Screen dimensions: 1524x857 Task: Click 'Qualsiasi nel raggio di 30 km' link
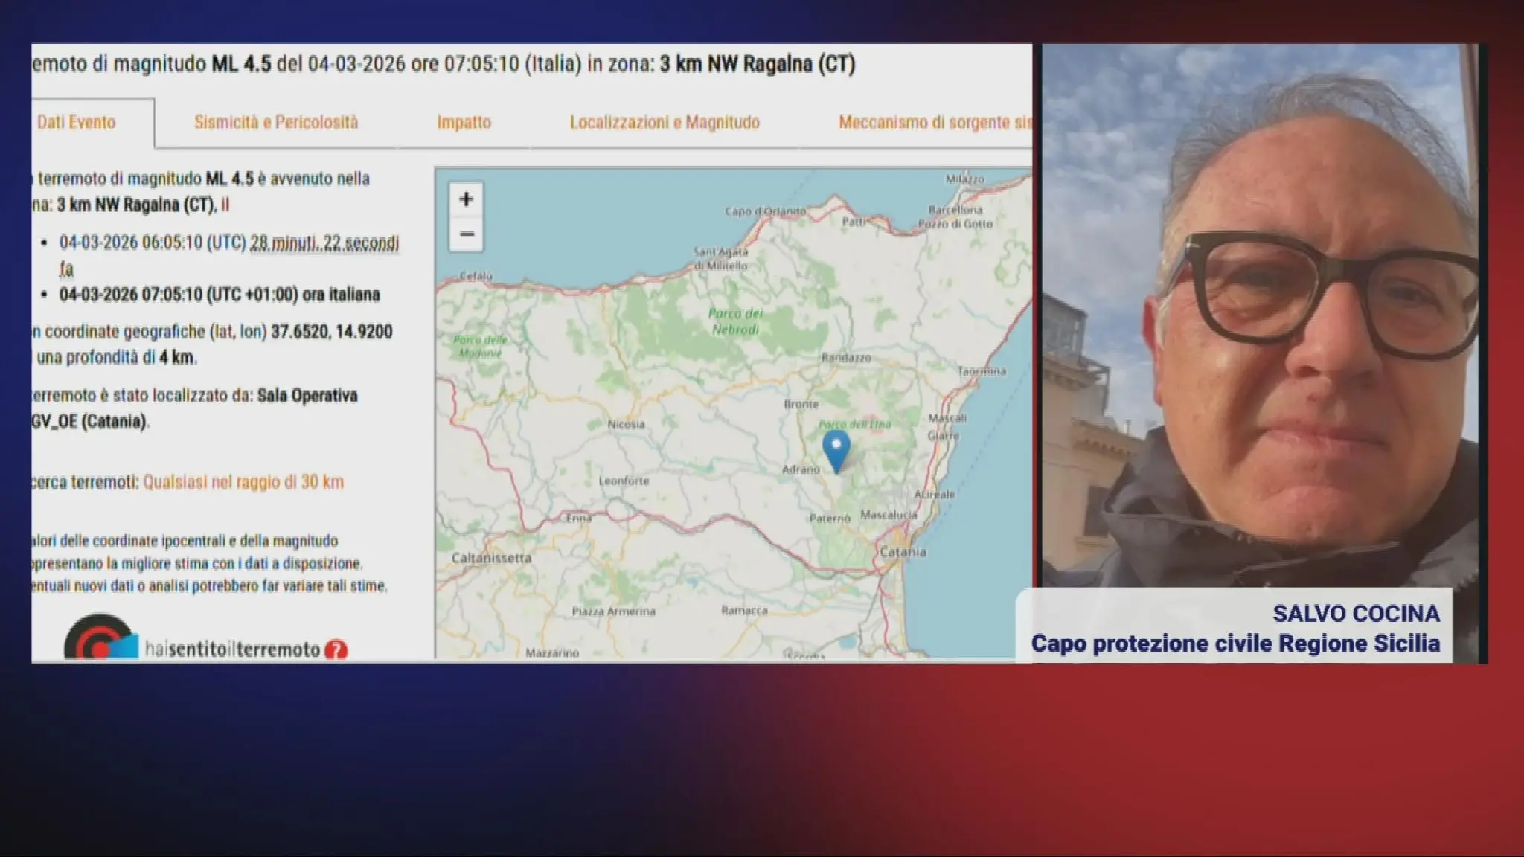coord(243,482)
